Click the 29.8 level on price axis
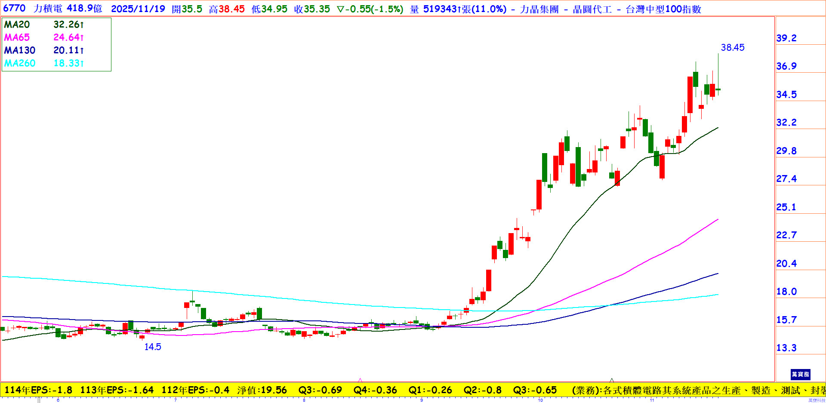Screen dimensions: 826x403 (x=786, y=151)
